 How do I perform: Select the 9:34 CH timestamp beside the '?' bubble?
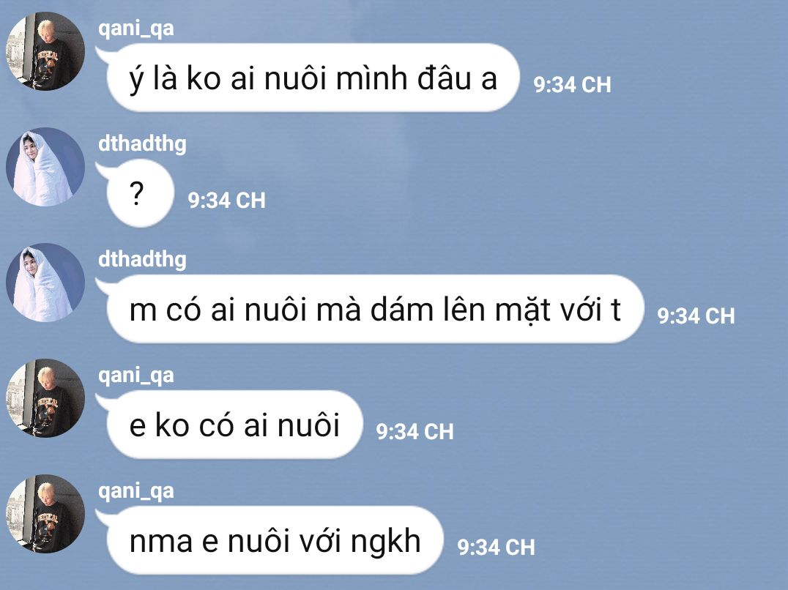[226, 201]
